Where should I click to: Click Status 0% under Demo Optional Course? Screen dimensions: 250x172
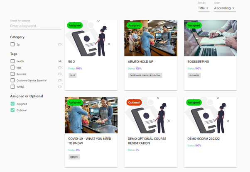coord(133,150)
